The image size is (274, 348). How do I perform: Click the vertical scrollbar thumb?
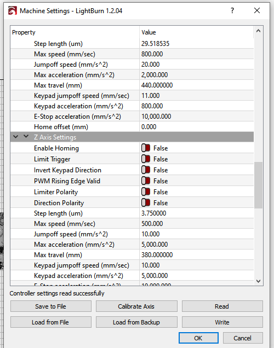[x=258, y=185]
